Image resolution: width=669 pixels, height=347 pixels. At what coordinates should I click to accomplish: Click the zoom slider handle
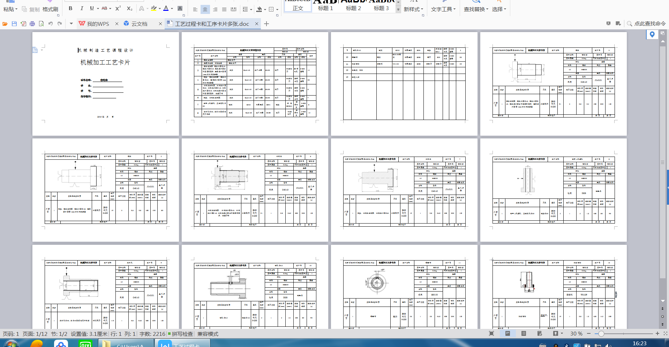point(601,334)
